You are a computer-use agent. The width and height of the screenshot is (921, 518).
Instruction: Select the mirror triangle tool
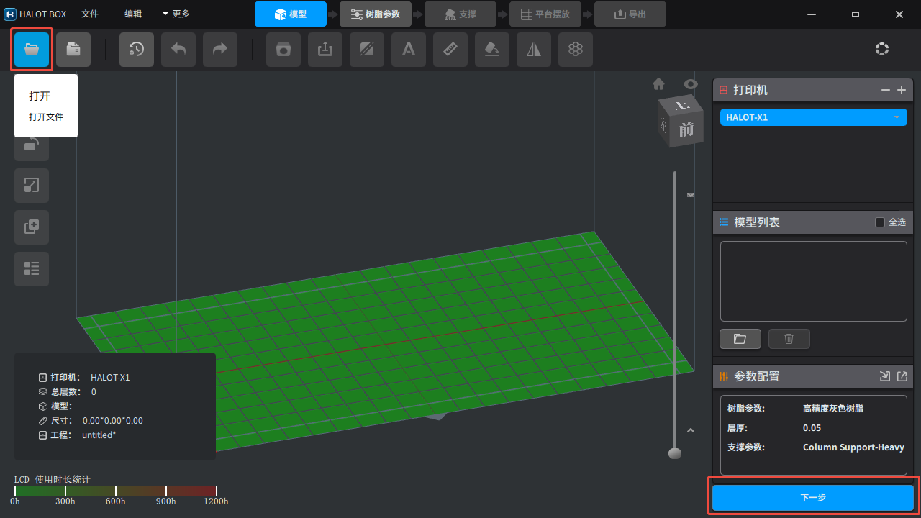534,50
